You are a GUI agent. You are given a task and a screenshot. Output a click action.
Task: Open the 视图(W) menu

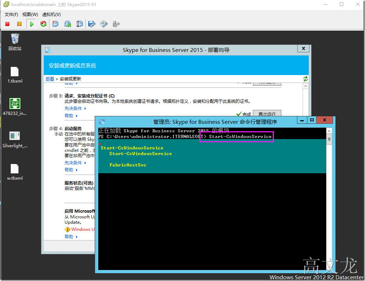click(x=30, y=15)
